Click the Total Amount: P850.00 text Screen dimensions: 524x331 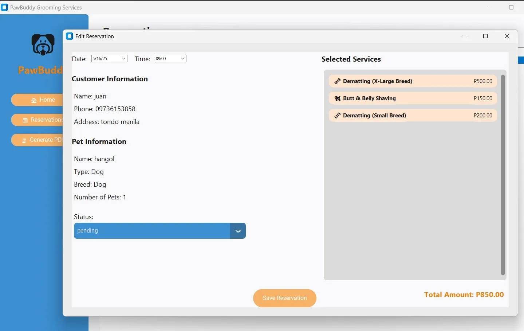464,295
